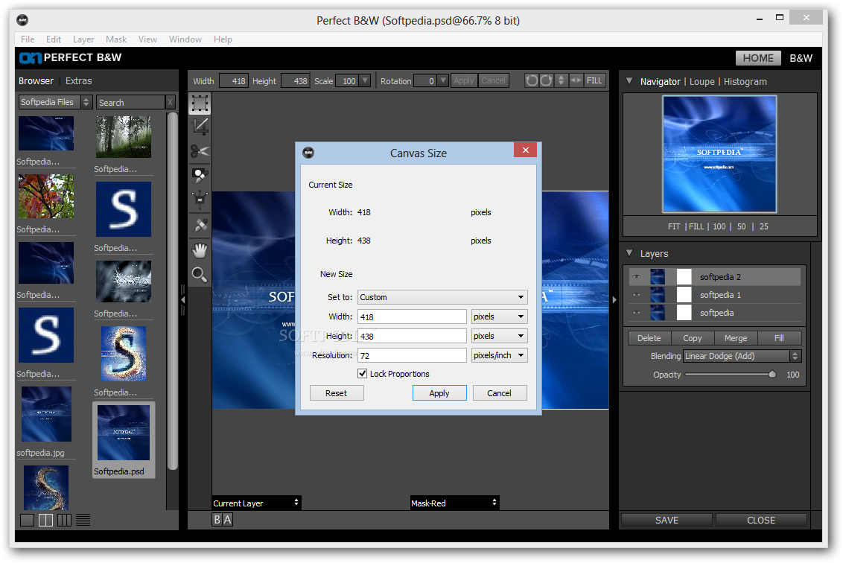Switch to the Extras tab
This screenshot has width=843, height=563.
pyautogui.click(x=78, y=80)
